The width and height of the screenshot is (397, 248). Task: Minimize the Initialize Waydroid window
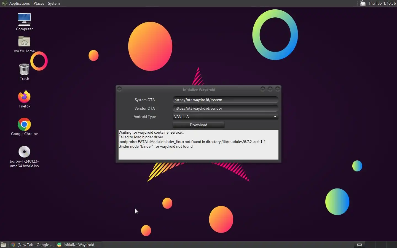263,89
